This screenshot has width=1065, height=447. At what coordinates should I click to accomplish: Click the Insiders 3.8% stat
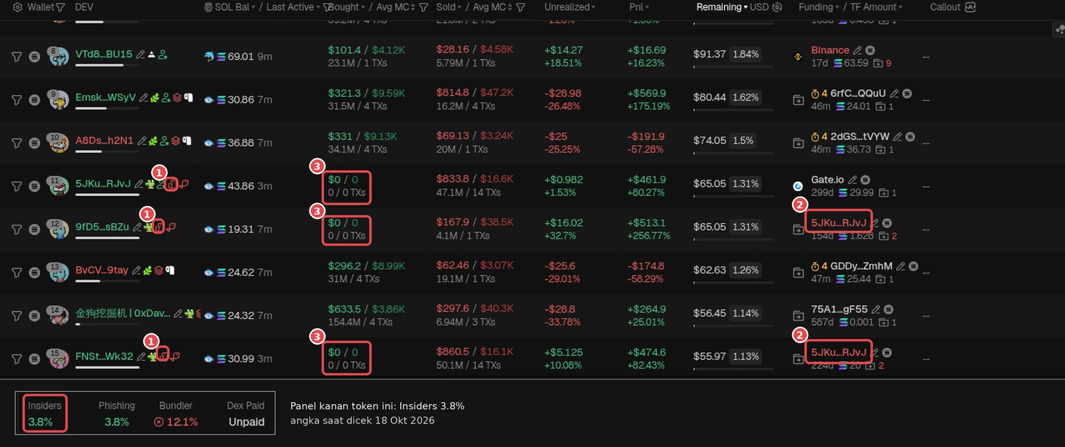point(45,414)
